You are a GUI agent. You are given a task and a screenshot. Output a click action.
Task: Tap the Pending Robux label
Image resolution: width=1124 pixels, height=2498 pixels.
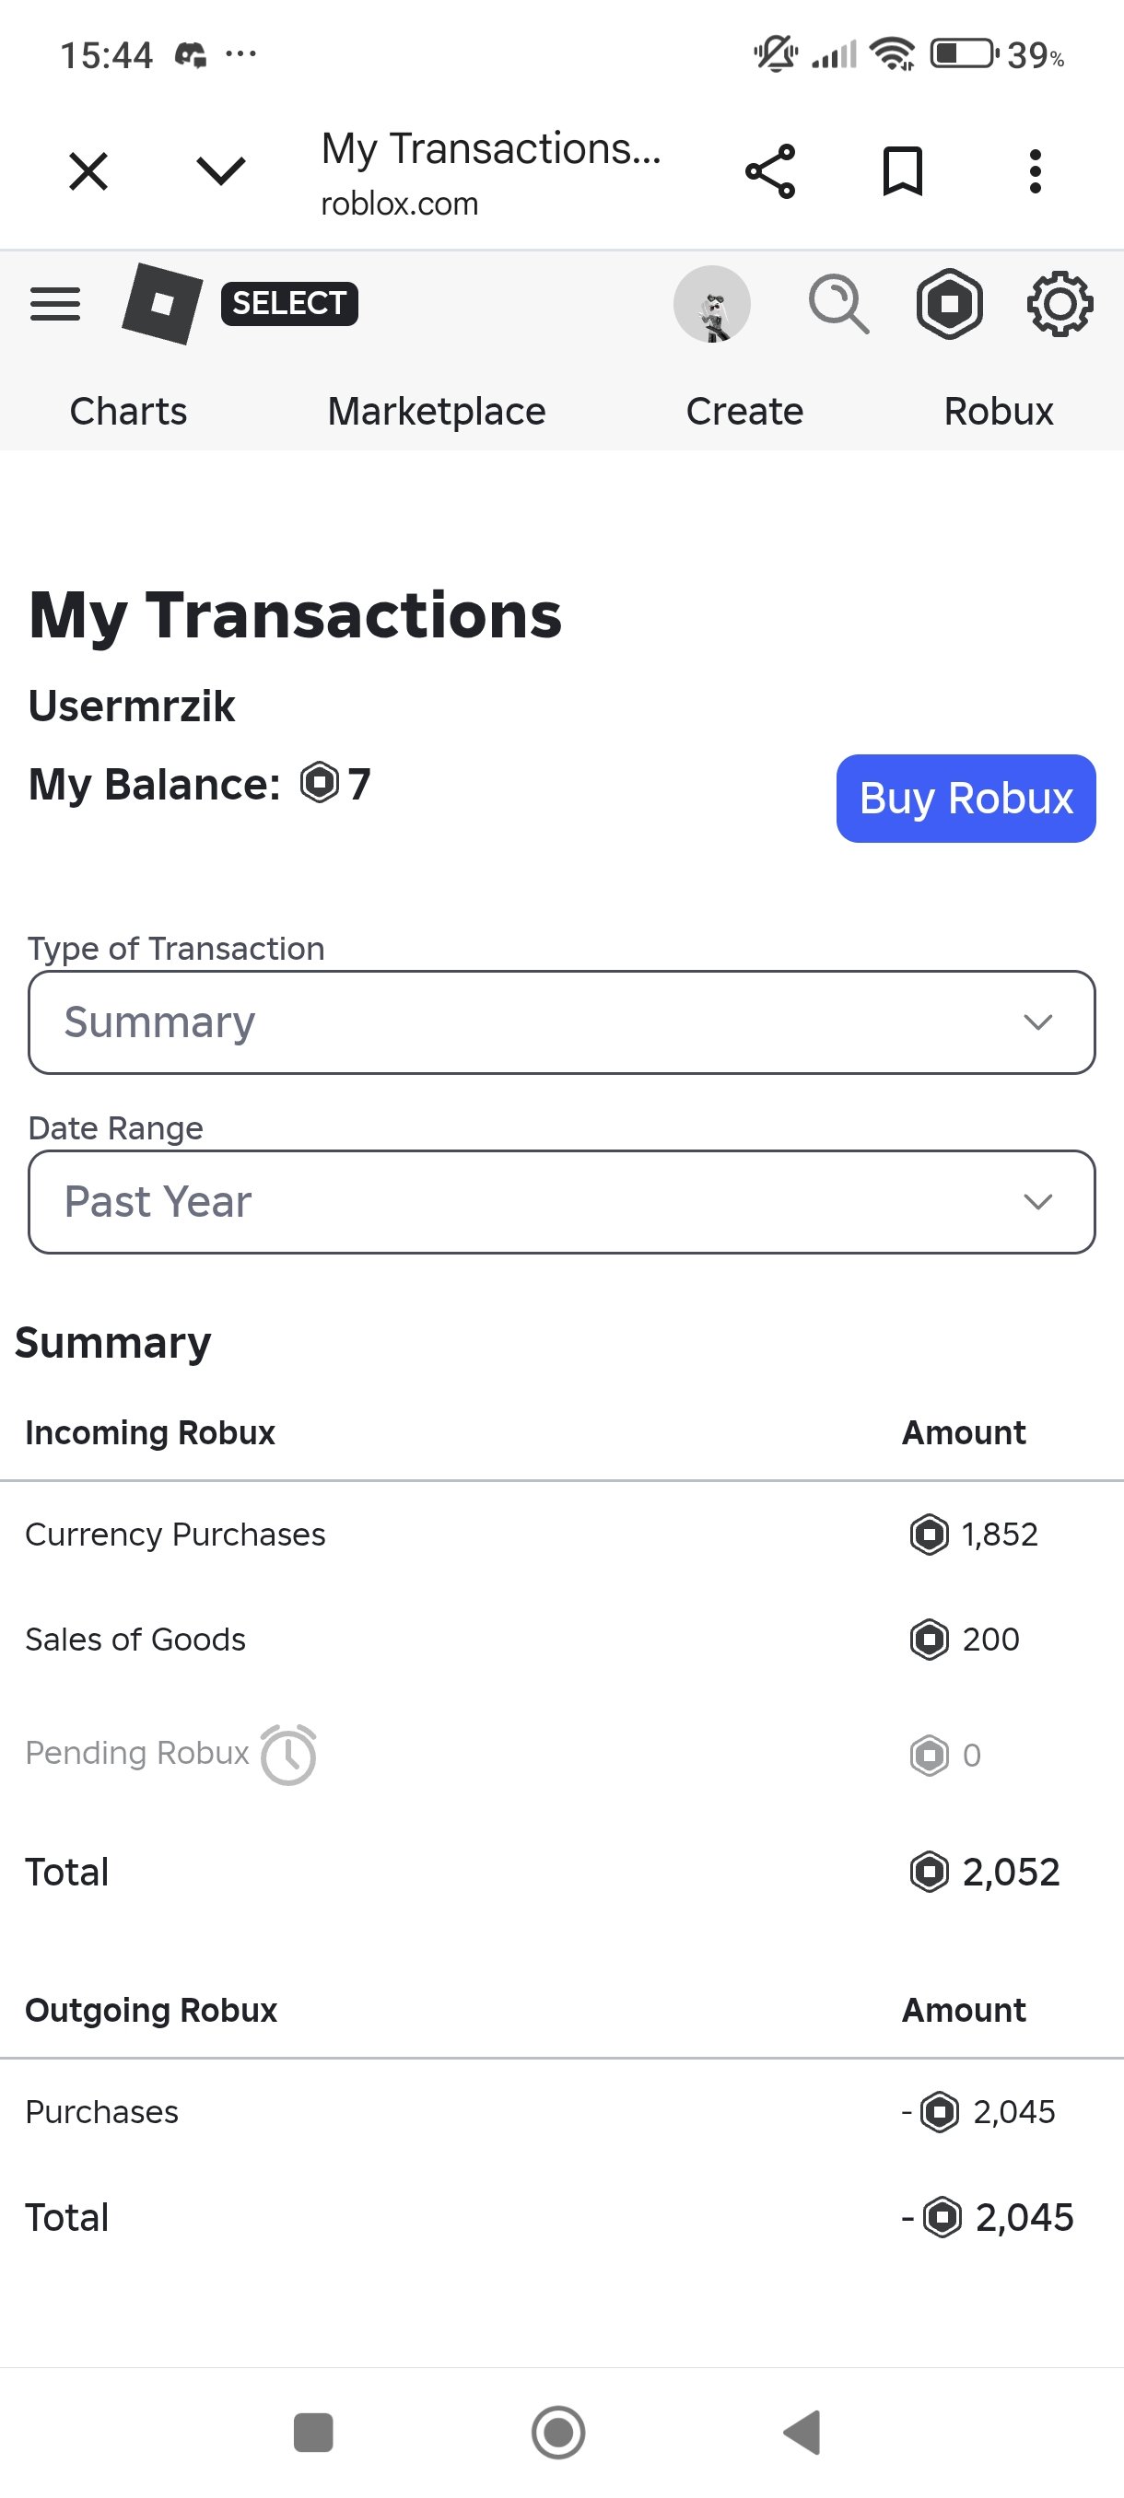tap(137, 1752)
